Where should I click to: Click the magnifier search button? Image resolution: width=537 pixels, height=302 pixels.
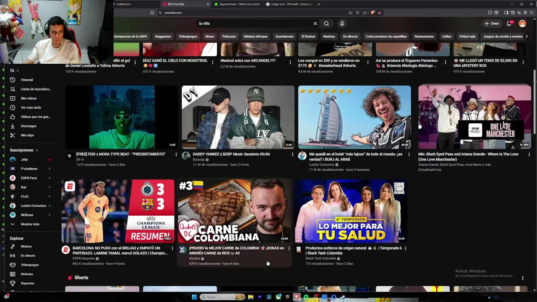point(326,23)
